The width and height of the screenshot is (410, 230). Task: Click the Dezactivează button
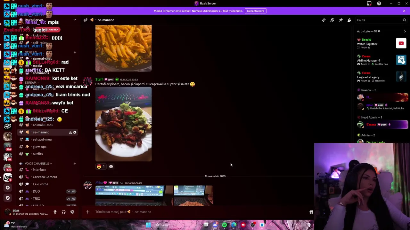point(256,11)
